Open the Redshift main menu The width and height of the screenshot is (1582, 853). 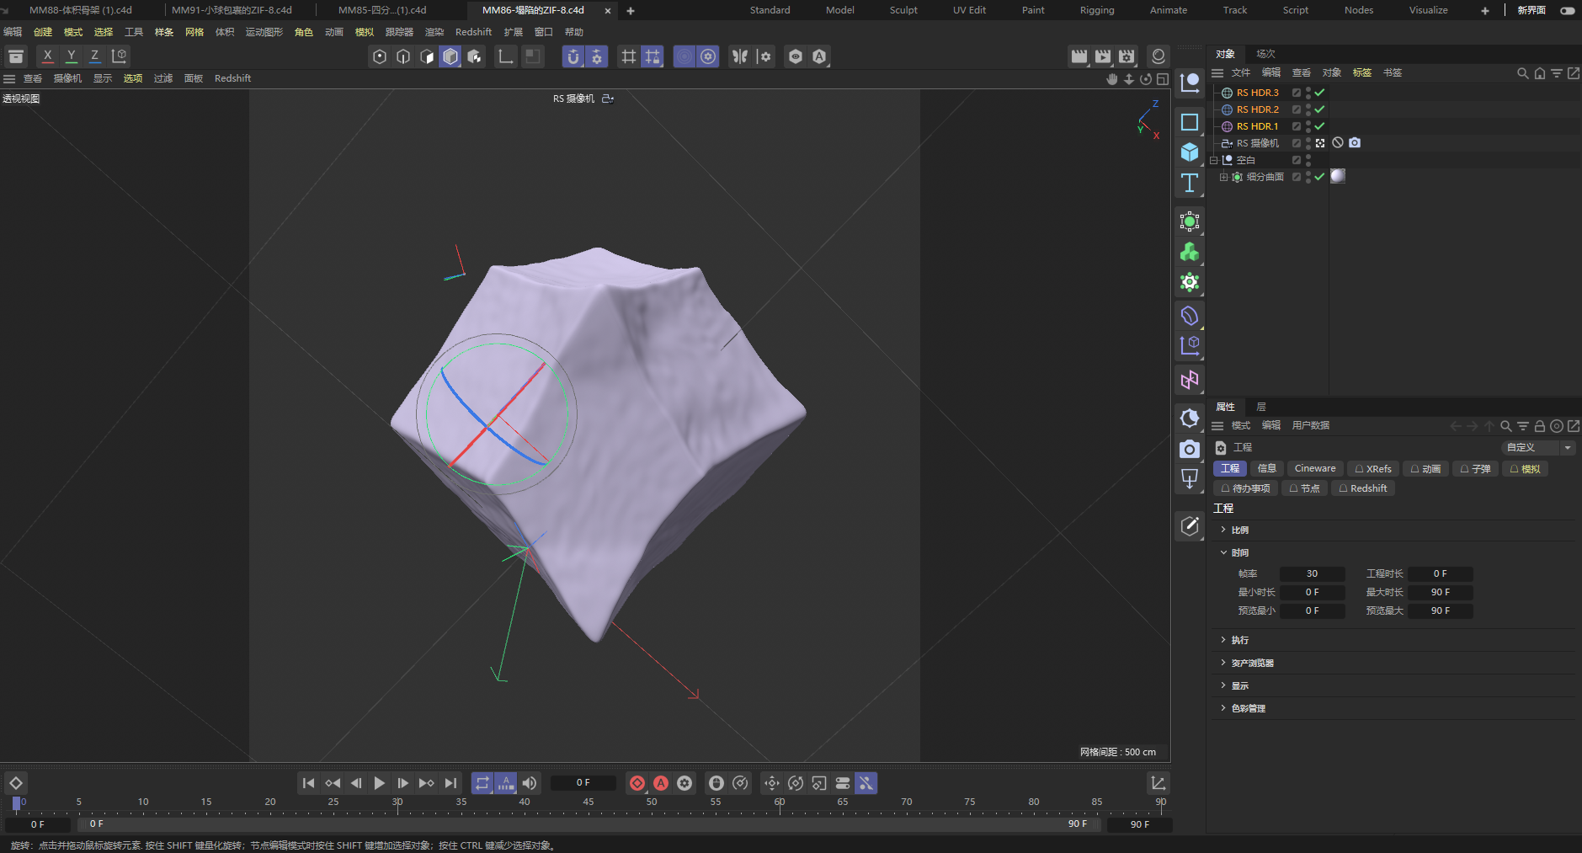(473, 32)
